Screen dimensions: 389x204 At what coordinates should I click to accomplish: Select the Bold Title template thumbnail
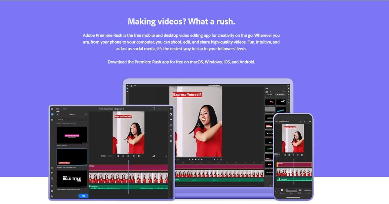pyautogui.click(x=72, y=179)
